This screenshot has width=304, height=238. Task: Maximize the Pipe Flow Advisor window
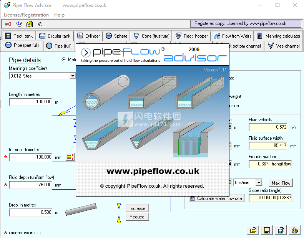click(277, 5)
